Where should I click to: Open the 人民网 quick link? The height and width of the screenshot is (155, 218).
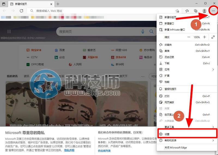pyautogui.click(x=75, y=64)
